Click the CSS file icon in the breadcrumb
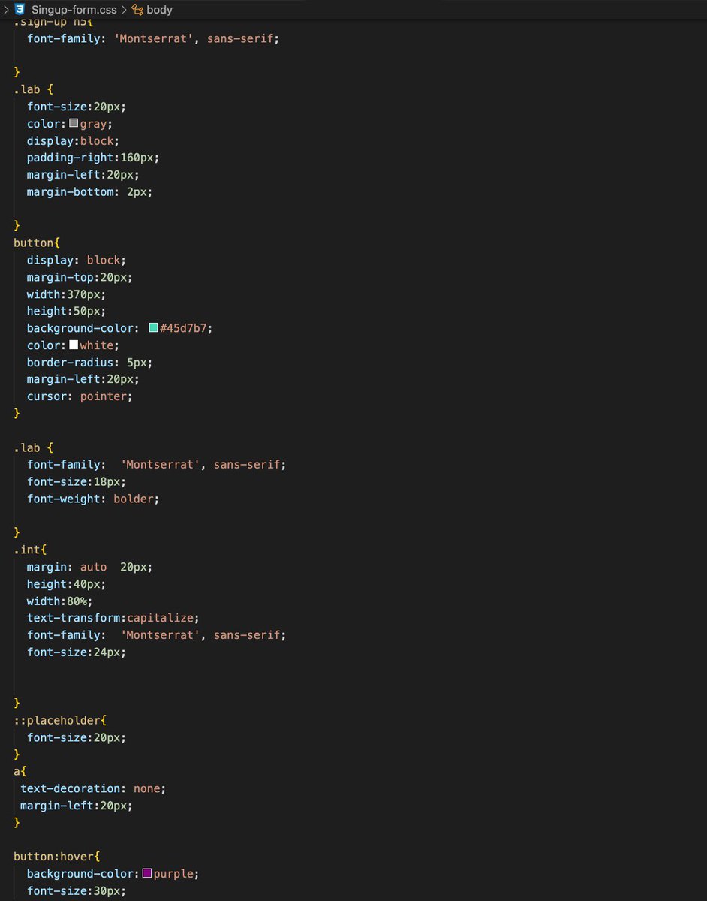 [x=21, y=10]
